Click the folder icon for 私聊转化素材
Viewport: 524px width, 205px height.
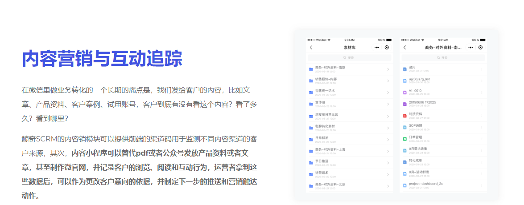[311, 128]
